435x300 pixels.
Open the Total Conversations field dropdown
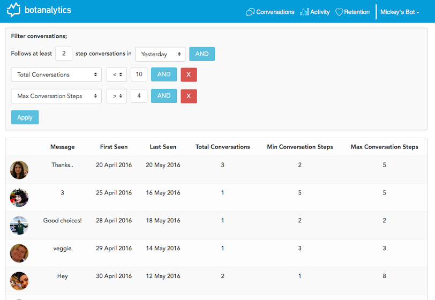(x=56, y=74)
